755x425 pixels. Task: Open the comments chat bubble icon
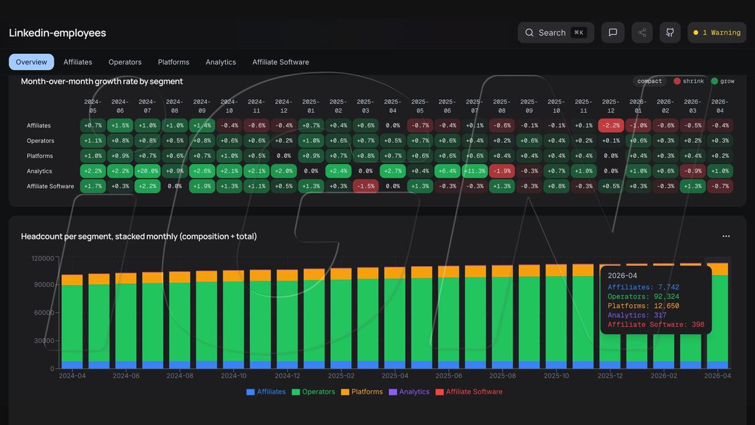pyautogui.click(x=613, y=32)
